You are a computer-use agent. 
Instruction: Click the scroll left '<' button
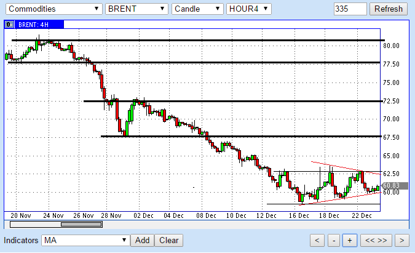click(317, 241)
